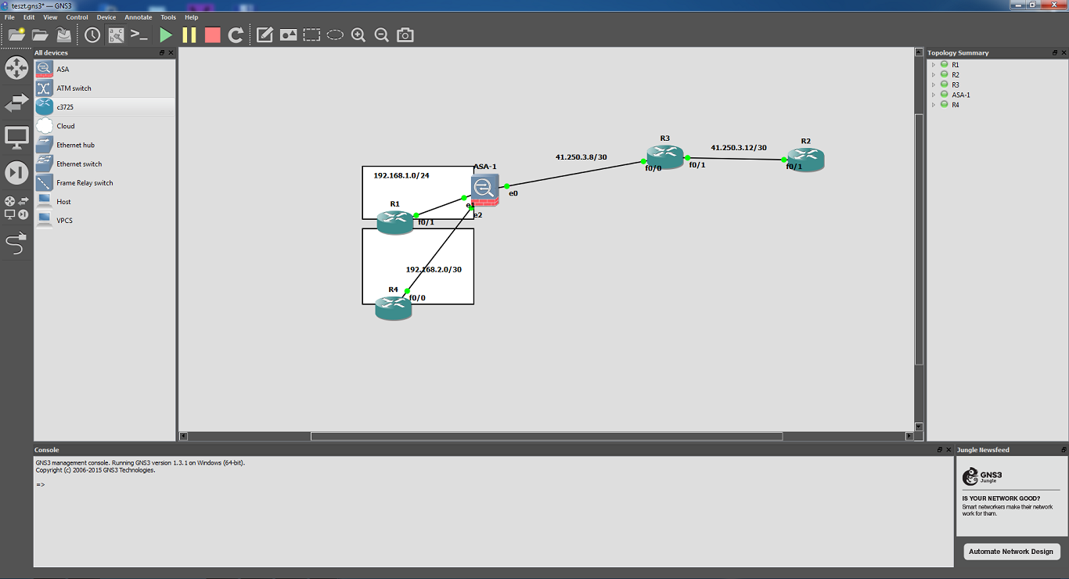The image size is (1069, 579).
Task: Open the View menu
Action: (50, 17)
